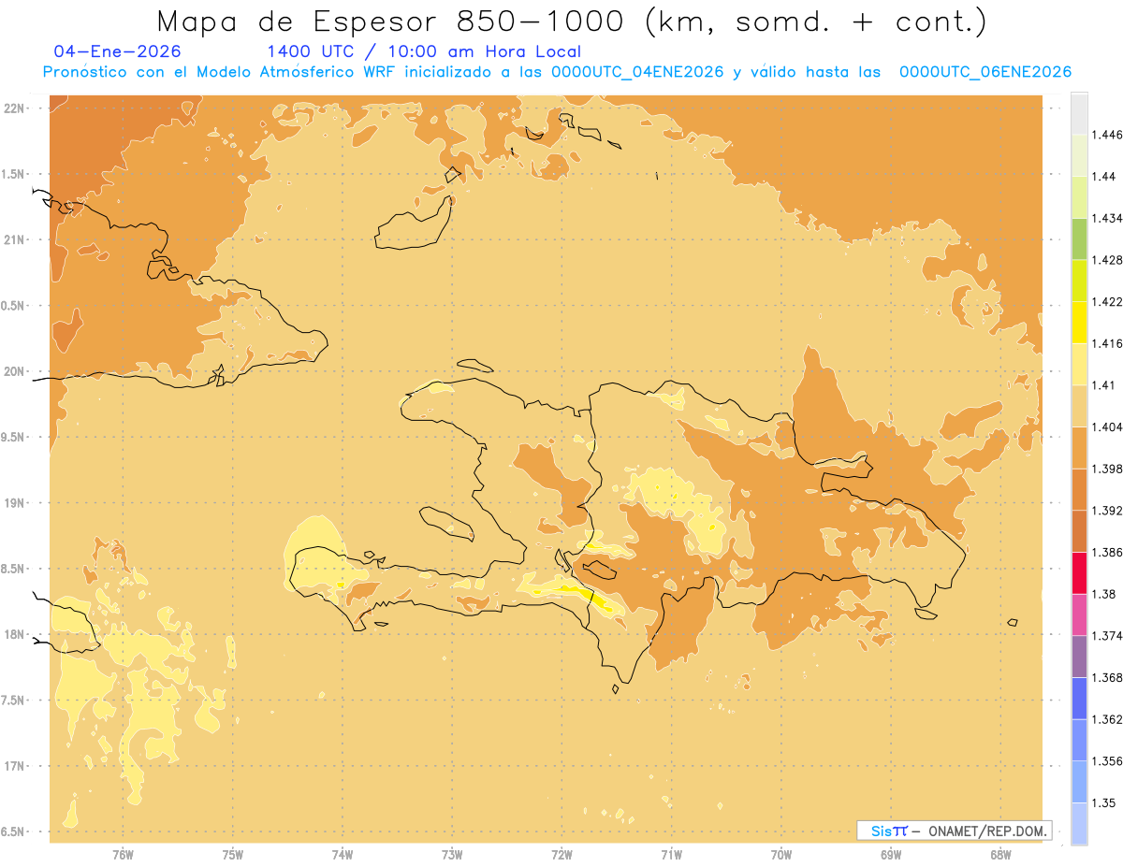Click the "21N" latitude label

(15, 240)
